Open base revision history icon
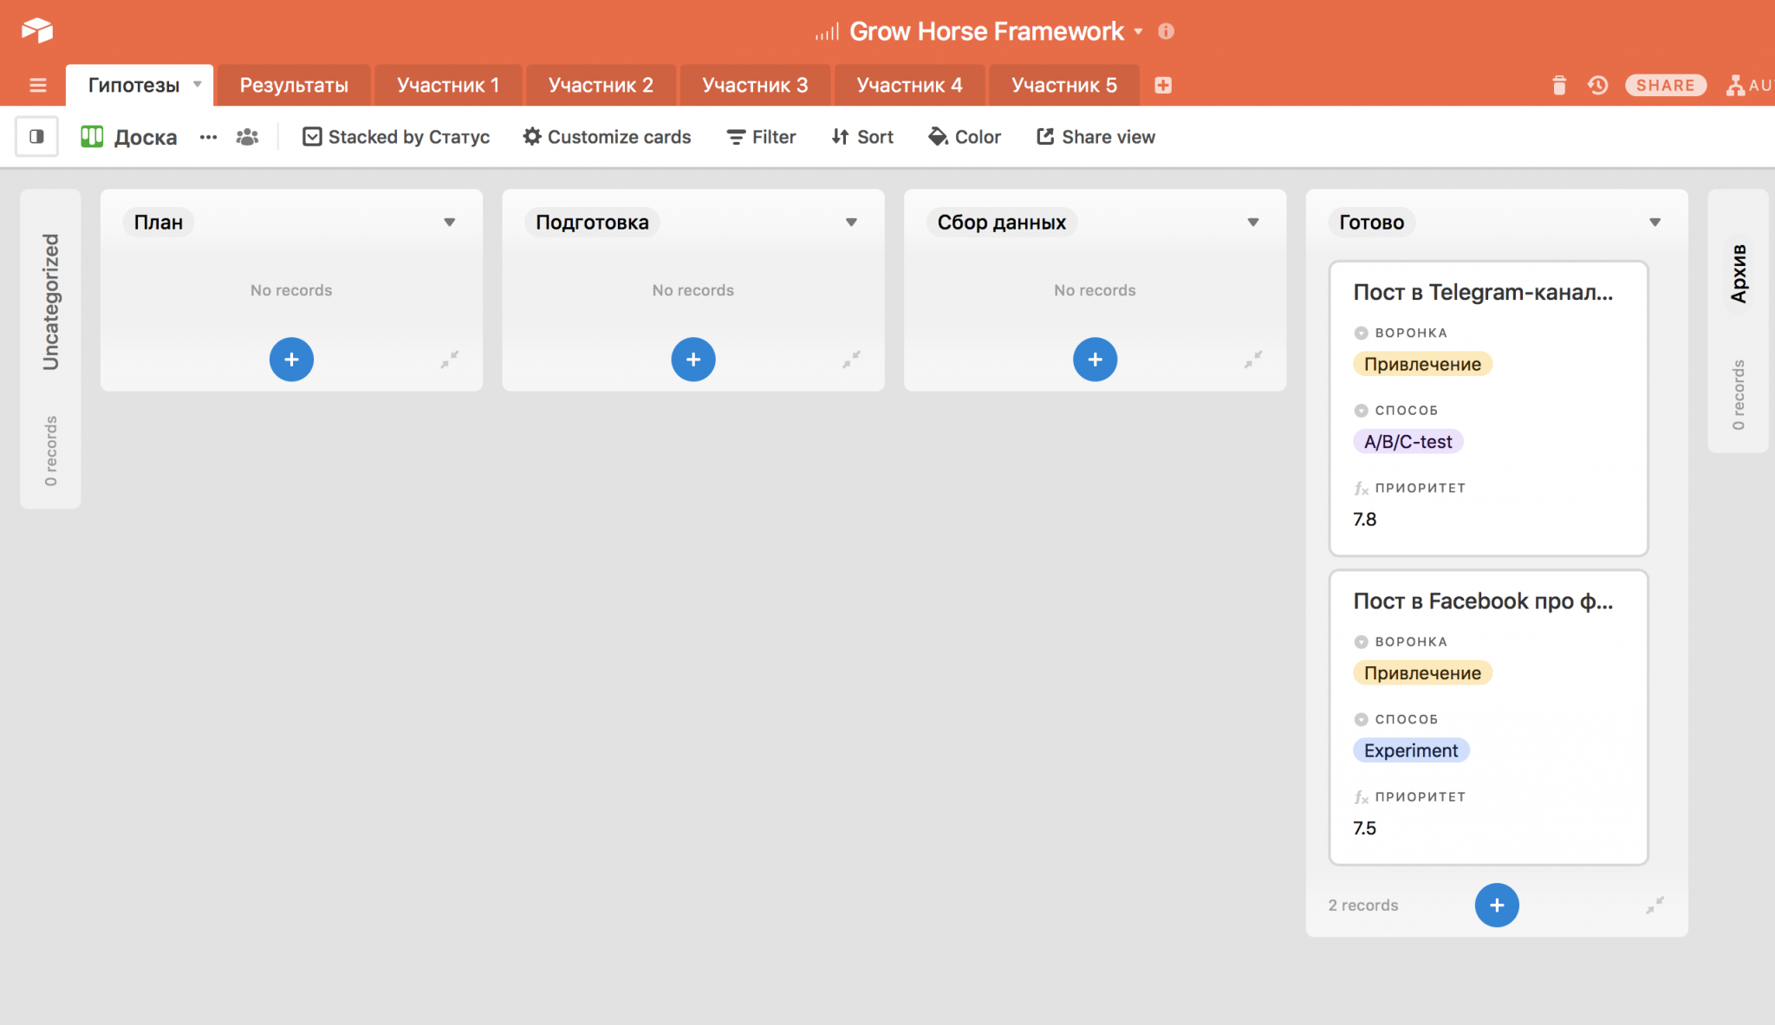The height and width of the screenshot is (1025, 1775). (1597, 85)
